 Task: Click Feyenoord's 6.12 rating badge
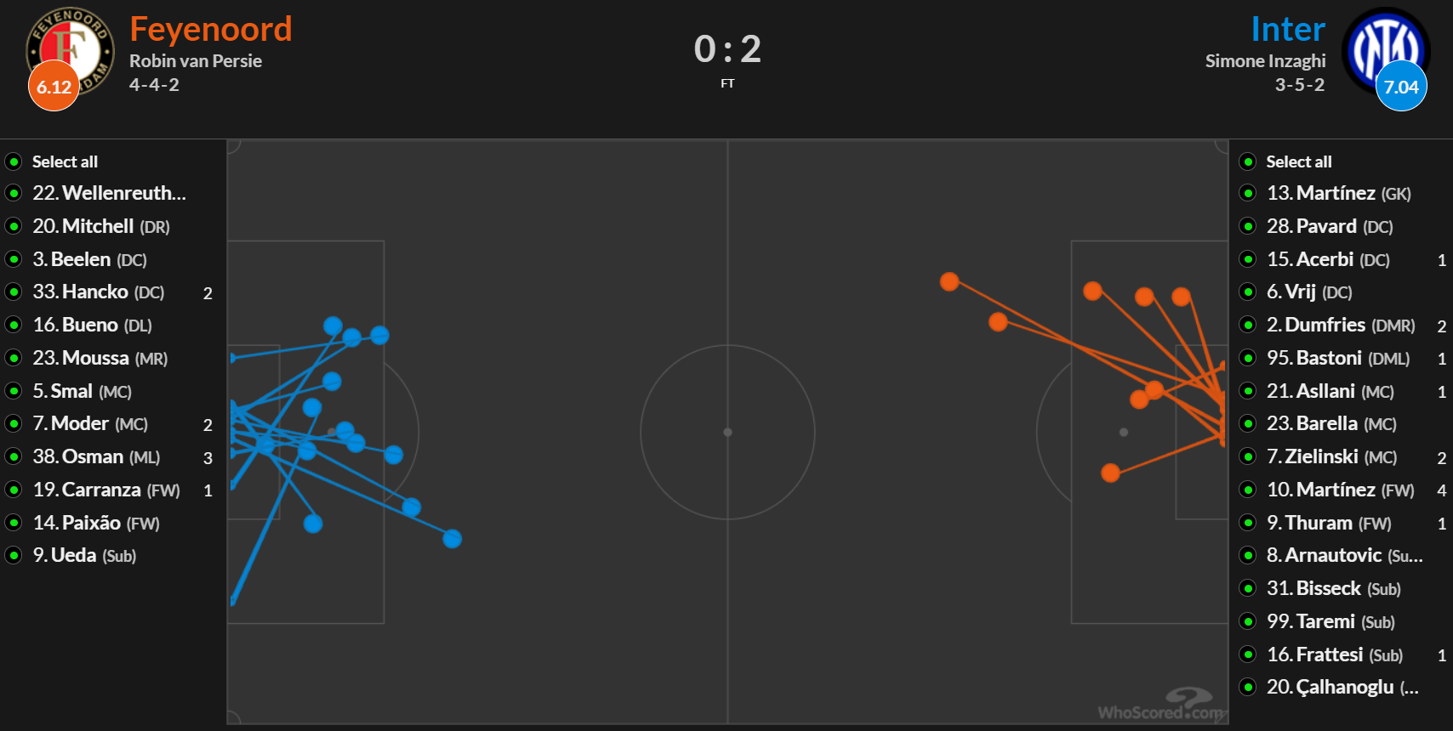[x=54, y=87]
